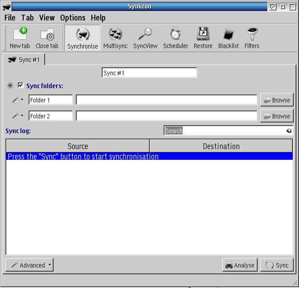The width and height of the screenshot is (299, 288).
Task: Open the View menu
Action: coord(47,18)
